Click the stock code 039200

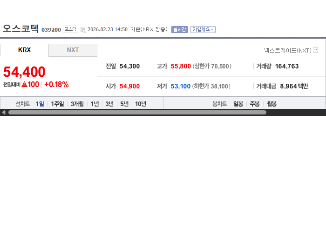point(51,30)
